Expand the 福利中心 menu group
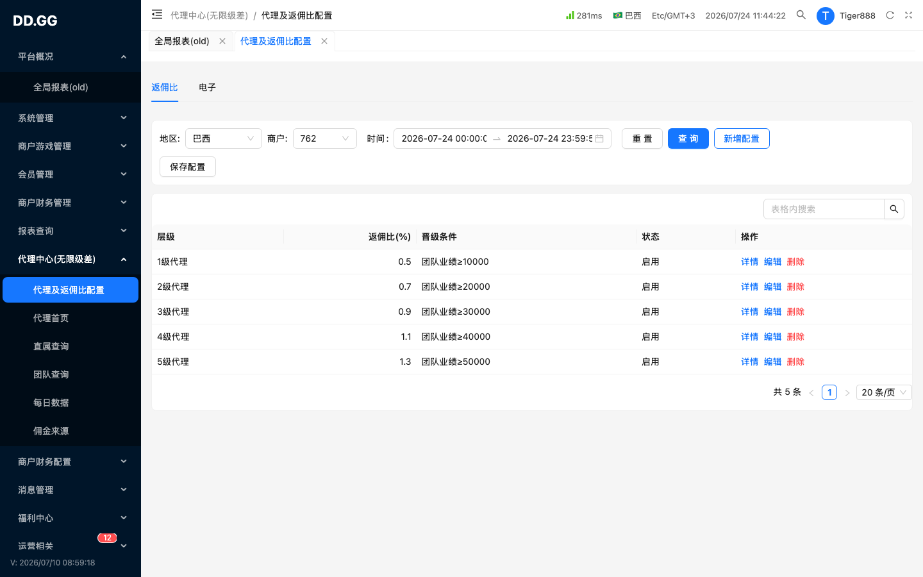 point(71,518)
